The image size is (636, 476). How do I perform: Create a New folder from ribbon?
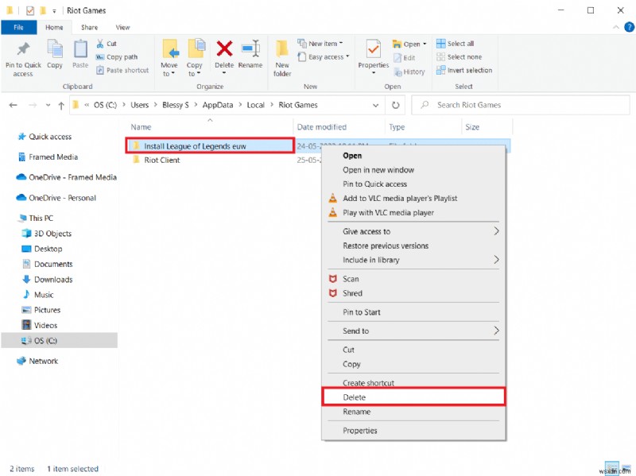pos(282,58)
